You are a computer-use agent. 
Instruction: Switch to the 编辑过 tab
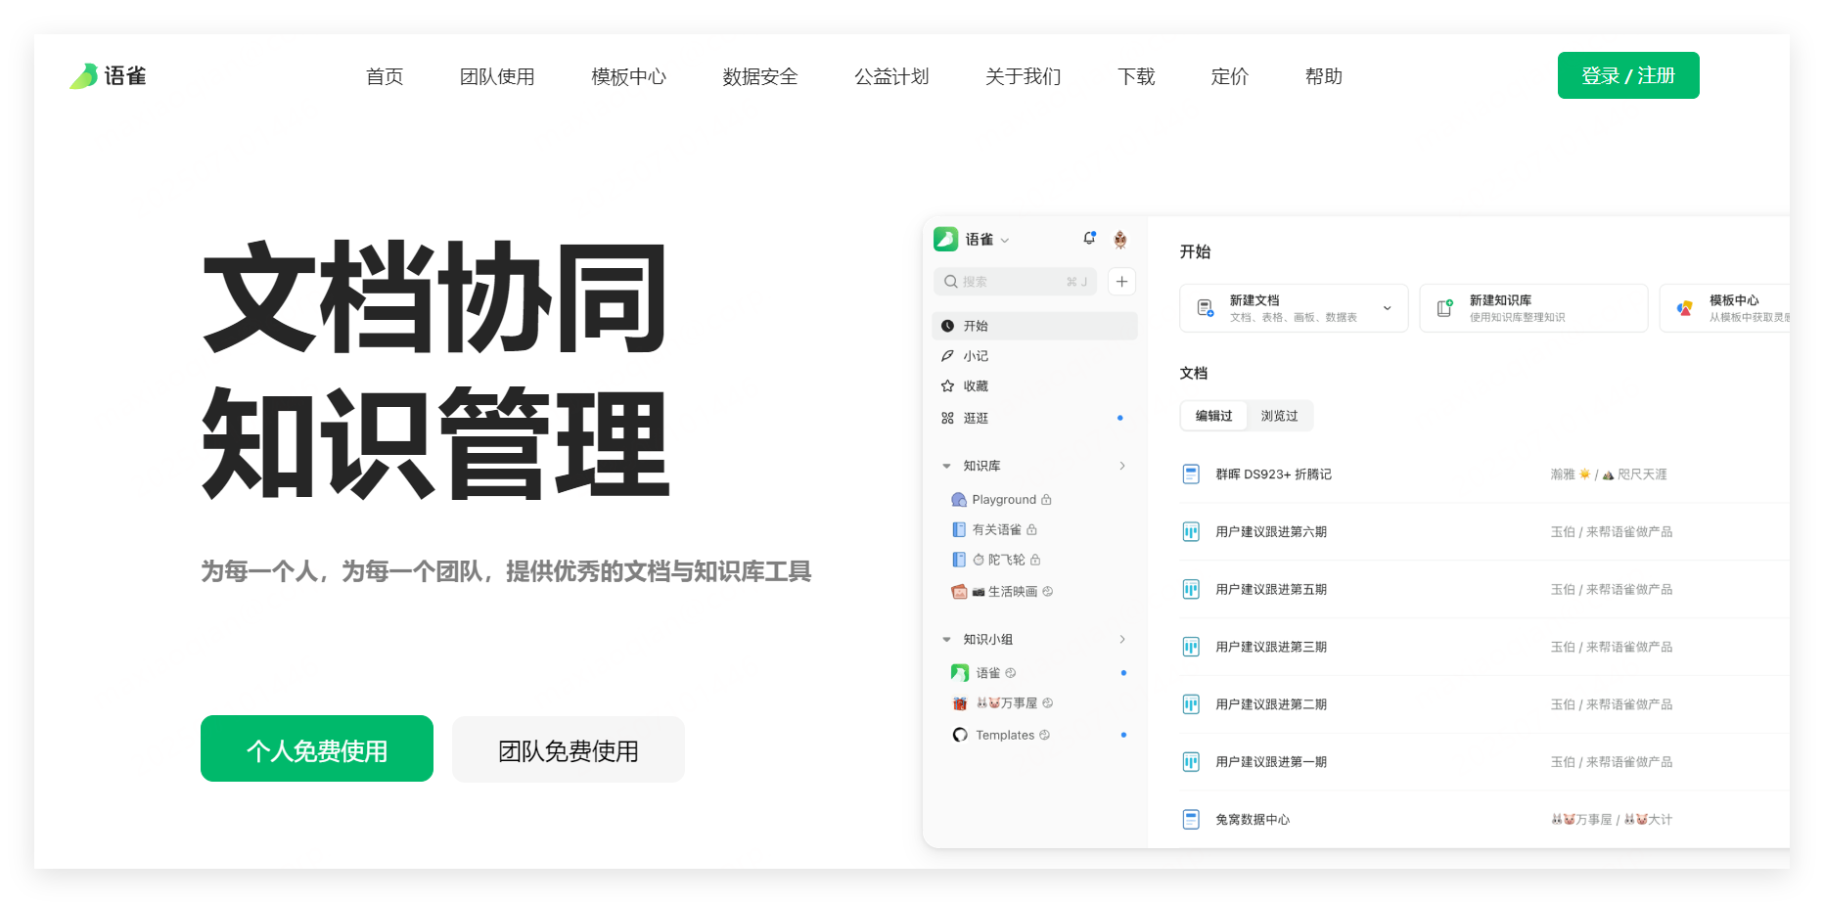[1213, 416]
